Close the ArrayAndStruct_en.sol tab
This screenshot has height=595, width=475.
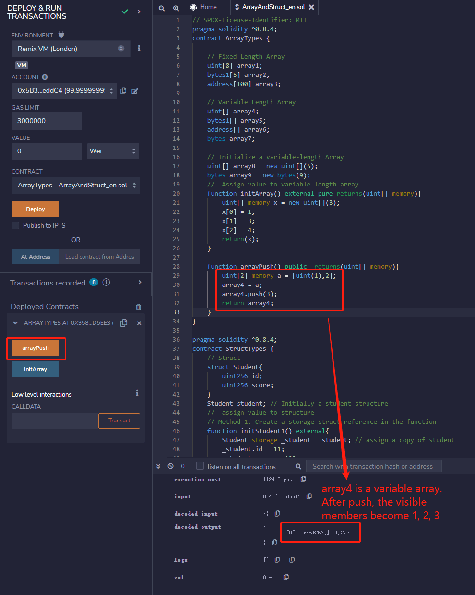[311, 7]
